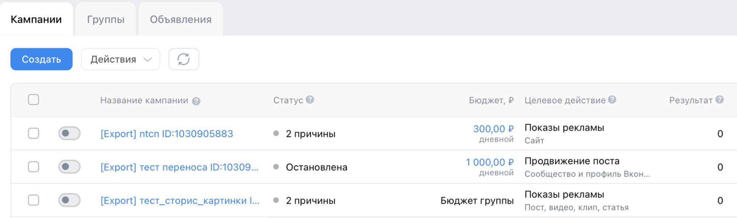Select the checkbox for '[Export] ntcn' campaign
This screenshot has width=737, height=218.
[33, 133]
